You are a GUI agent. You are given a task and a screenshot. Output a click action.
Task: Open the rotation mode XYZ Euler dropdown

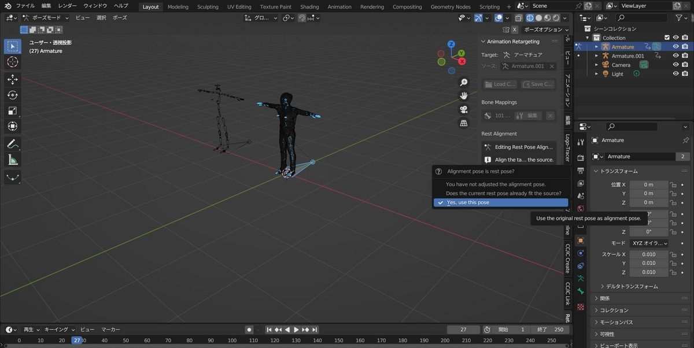point(649,243)
